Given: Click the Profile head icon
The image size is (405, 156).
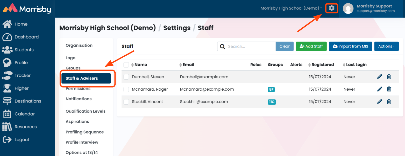Looking at the screenshot, I should tap(7, 63).
